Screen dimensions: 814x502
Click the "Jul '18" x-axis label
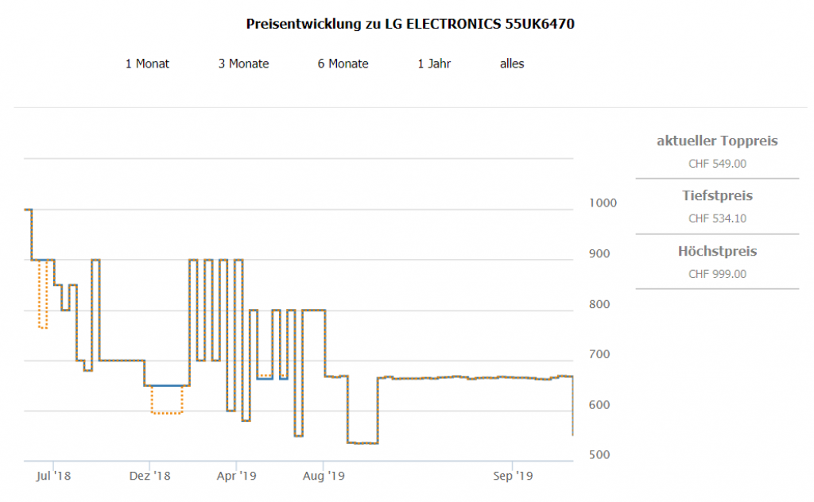pos(54,477)
